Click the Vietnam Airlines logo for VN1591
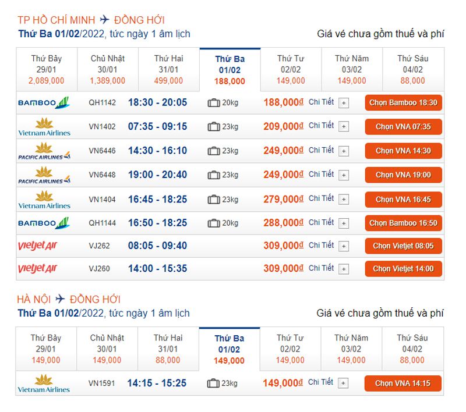 point(44,383)
